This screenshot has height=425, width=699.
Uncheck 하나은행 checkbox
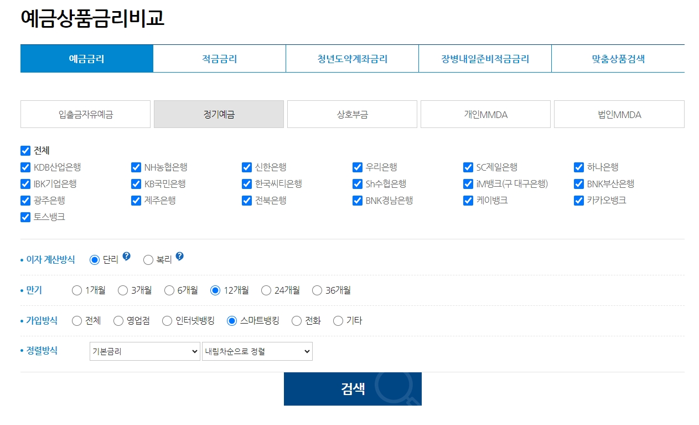(x=579, y=167)
